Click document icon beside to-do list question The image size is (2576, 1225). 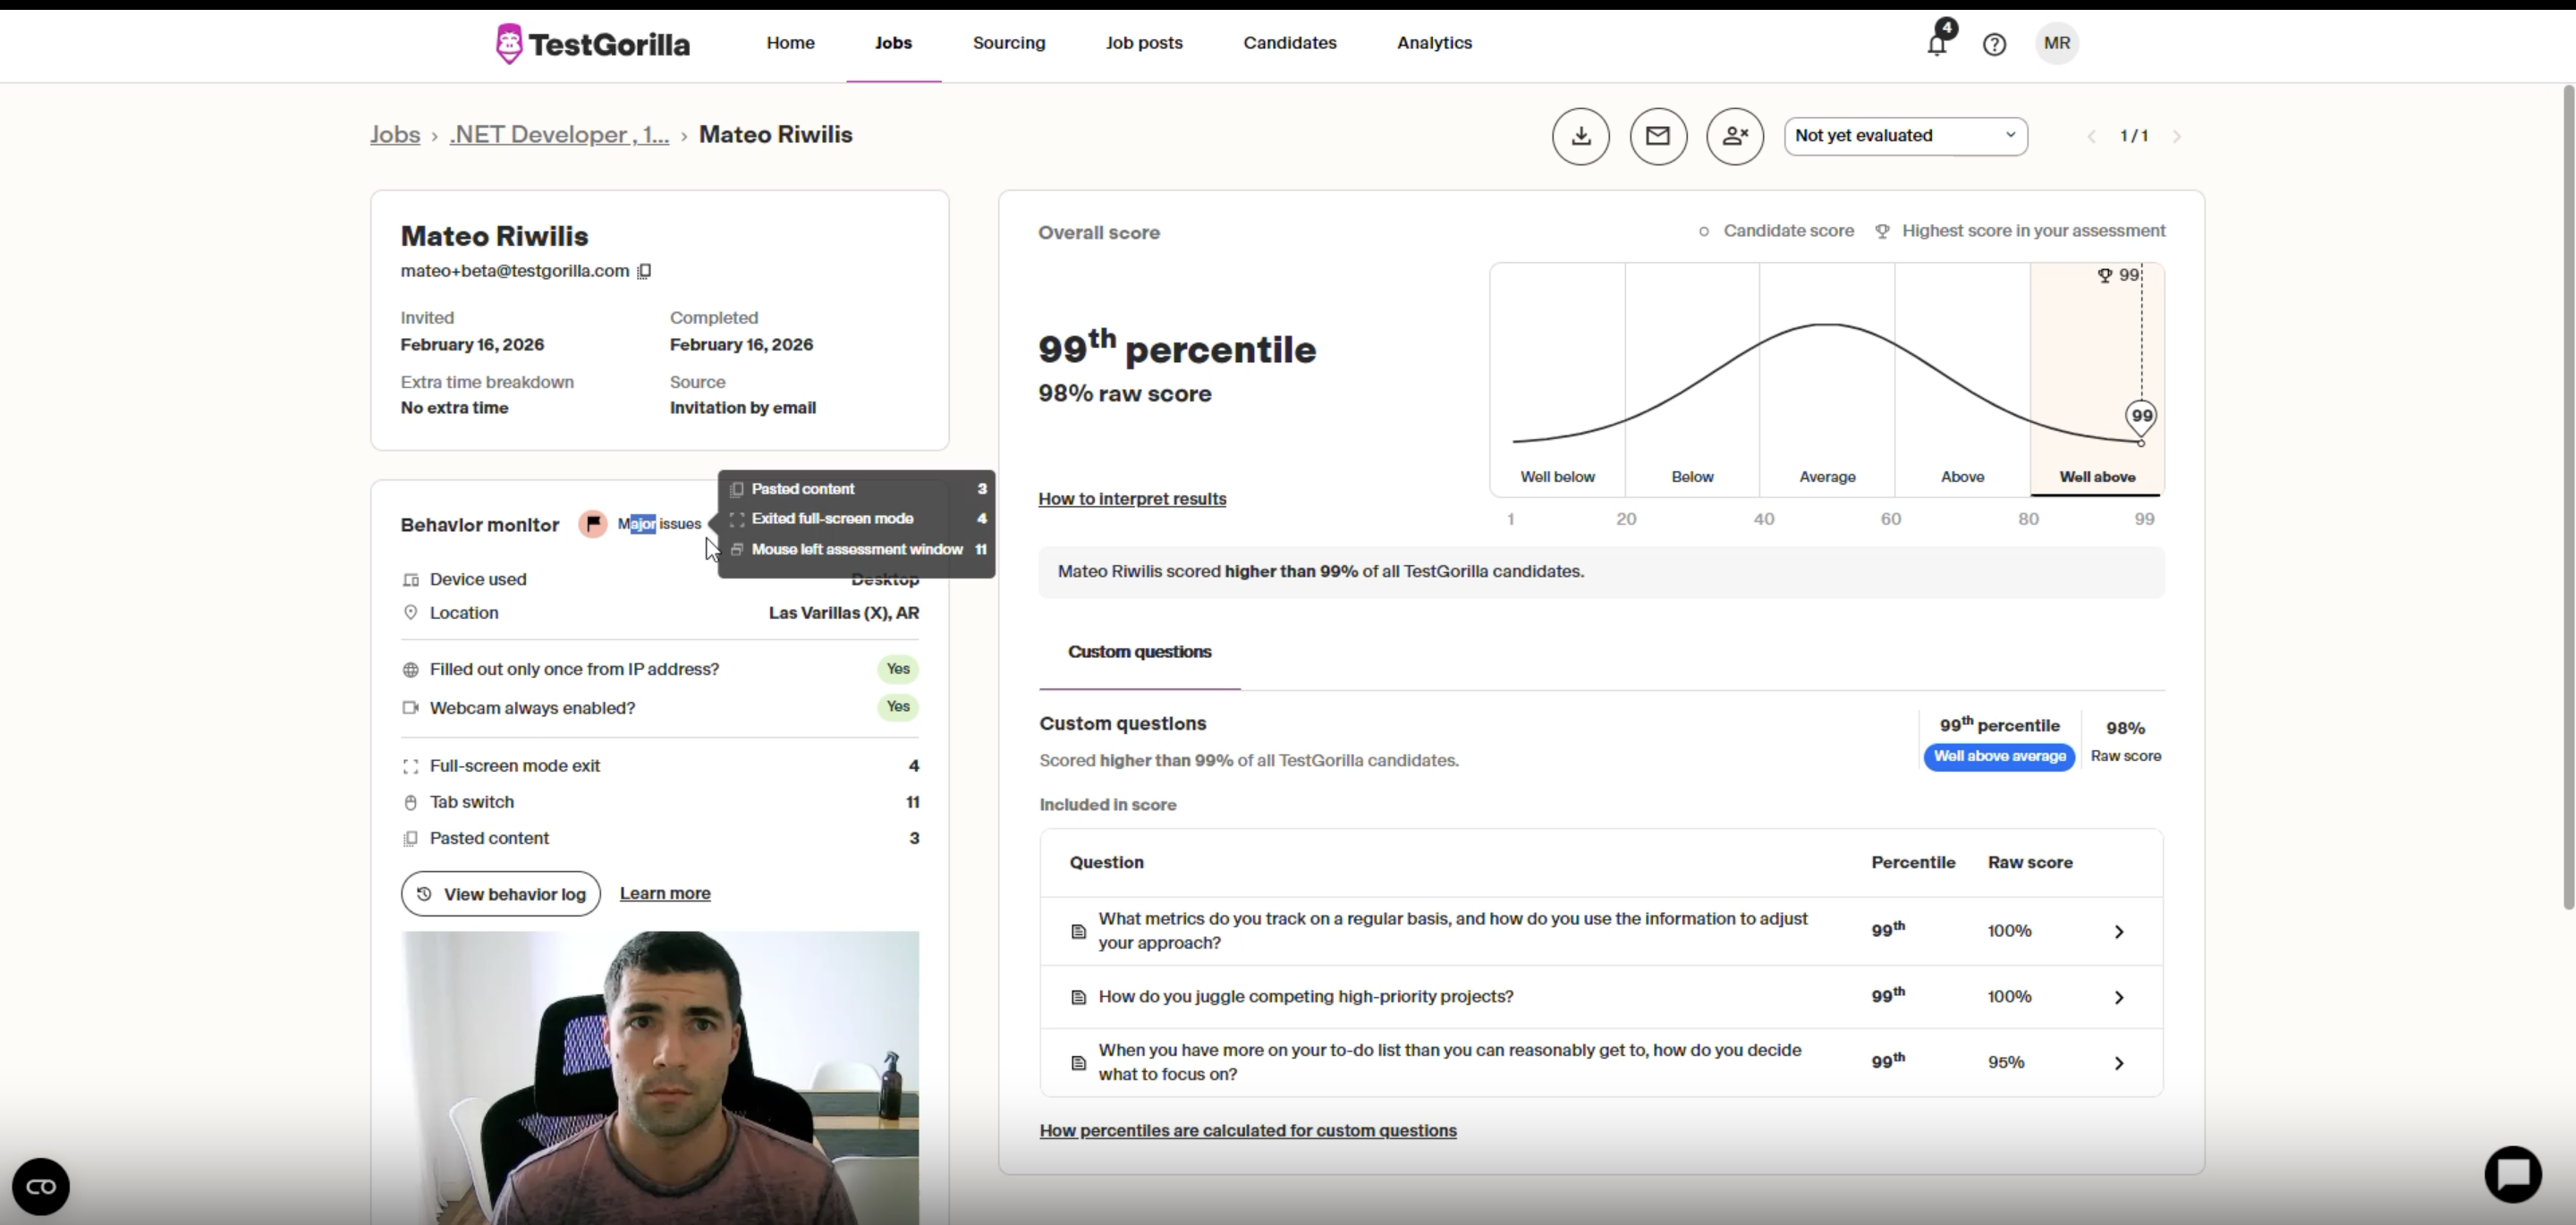(x=1078, y=1063)
